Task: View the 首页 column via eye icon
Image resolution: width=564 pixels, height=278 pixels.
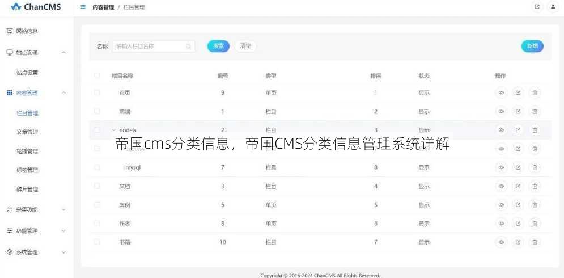Action: click(x=501, y=92)
